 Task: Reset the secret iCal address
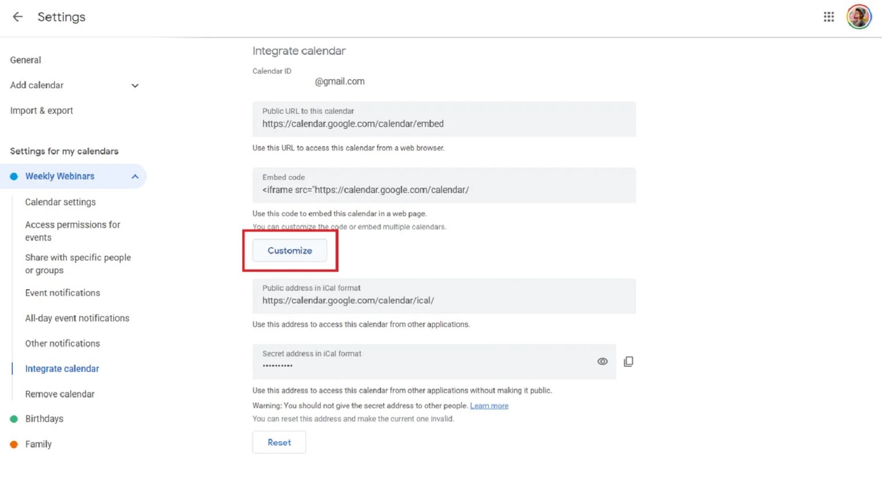coord(278,442)
